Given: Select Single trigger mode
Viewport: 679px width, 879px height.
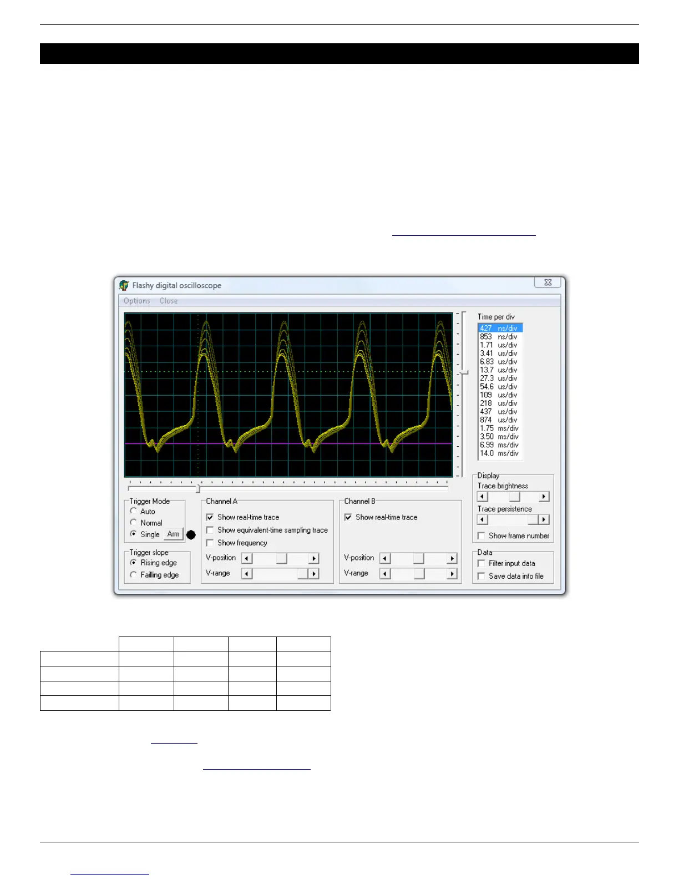Looking at the screenshot, I should (145, 534).
